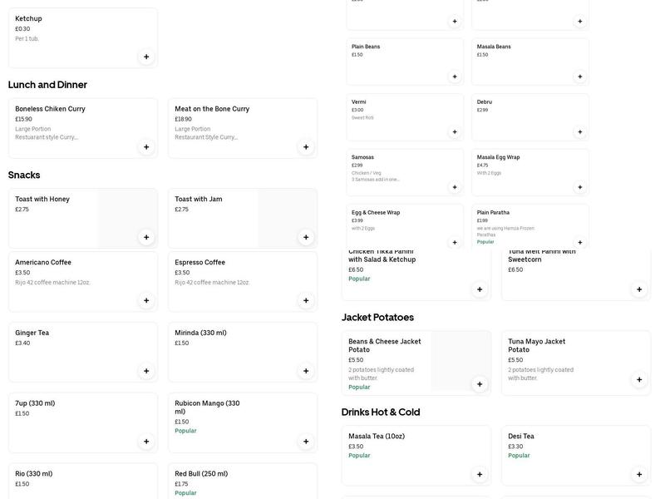This screenshot has width=665, height=499.
Task: Add Ketchup to the basket
Action: point(146,57)
